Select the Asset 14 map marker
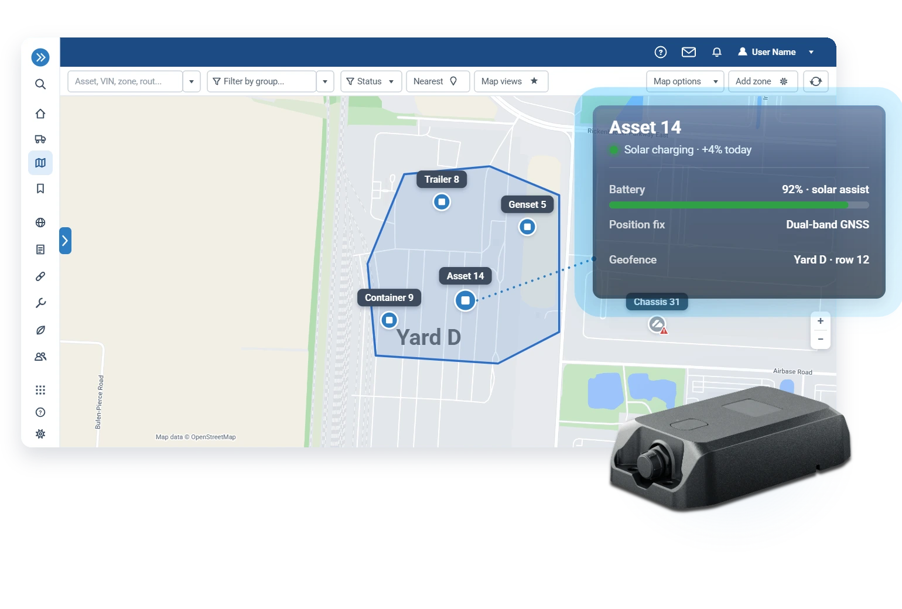 point(465,300)
